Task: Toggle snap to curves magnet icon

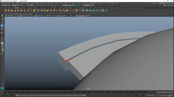Action: pyautogui.click(x=40, y=5)
